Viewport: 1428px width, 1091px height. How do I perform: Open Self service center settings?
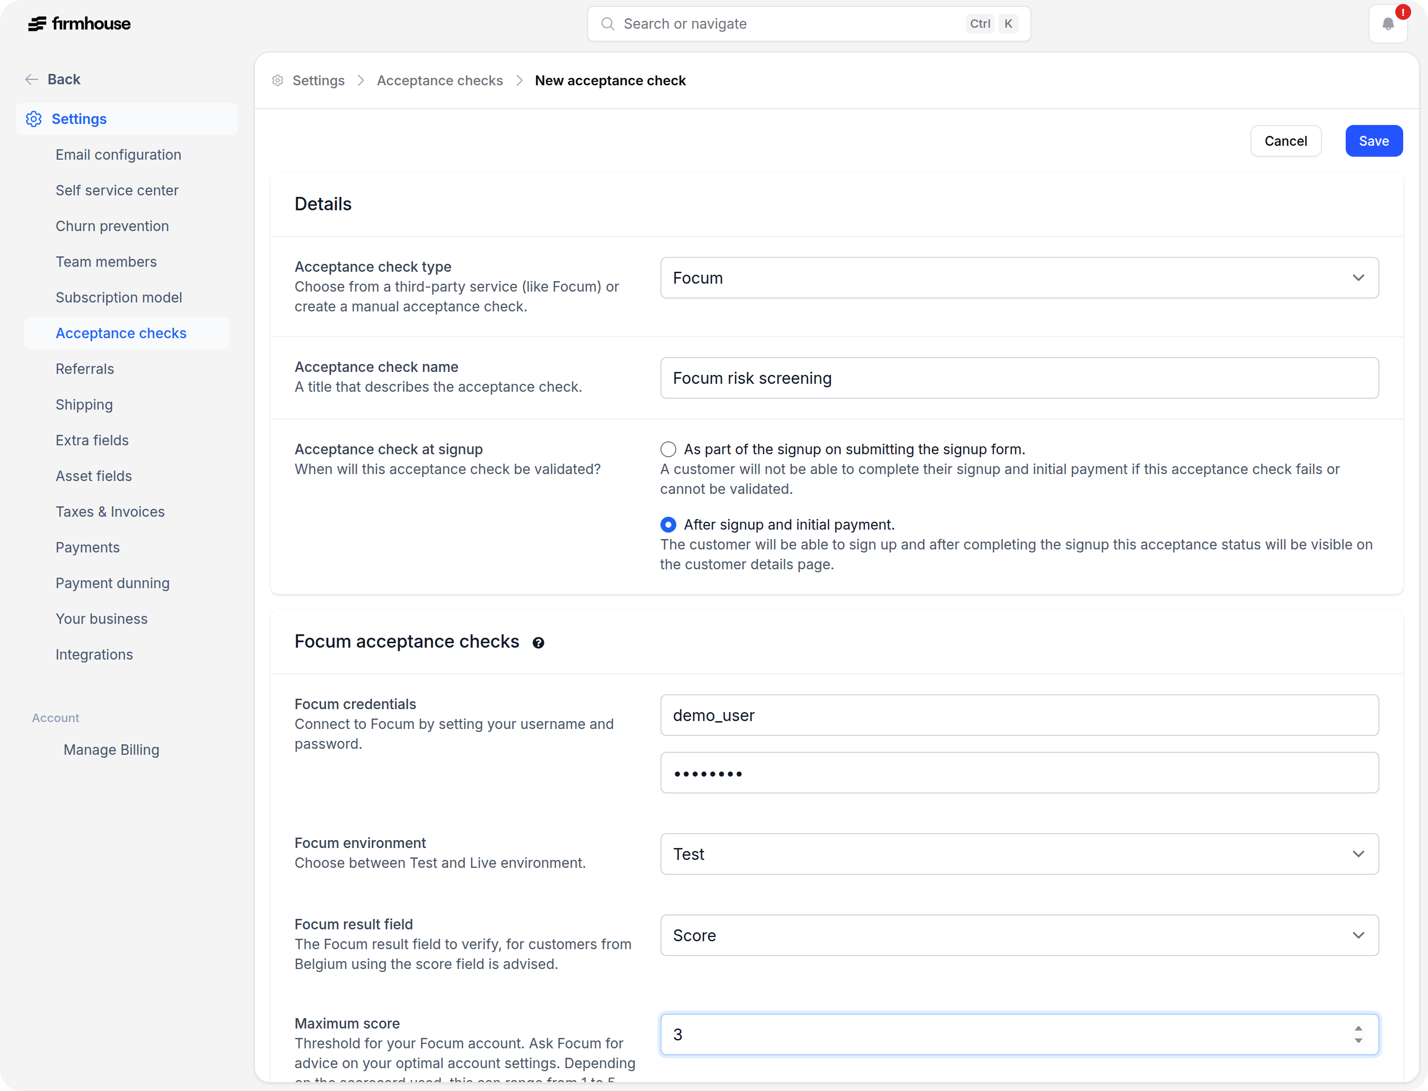(x=117, y=190)
